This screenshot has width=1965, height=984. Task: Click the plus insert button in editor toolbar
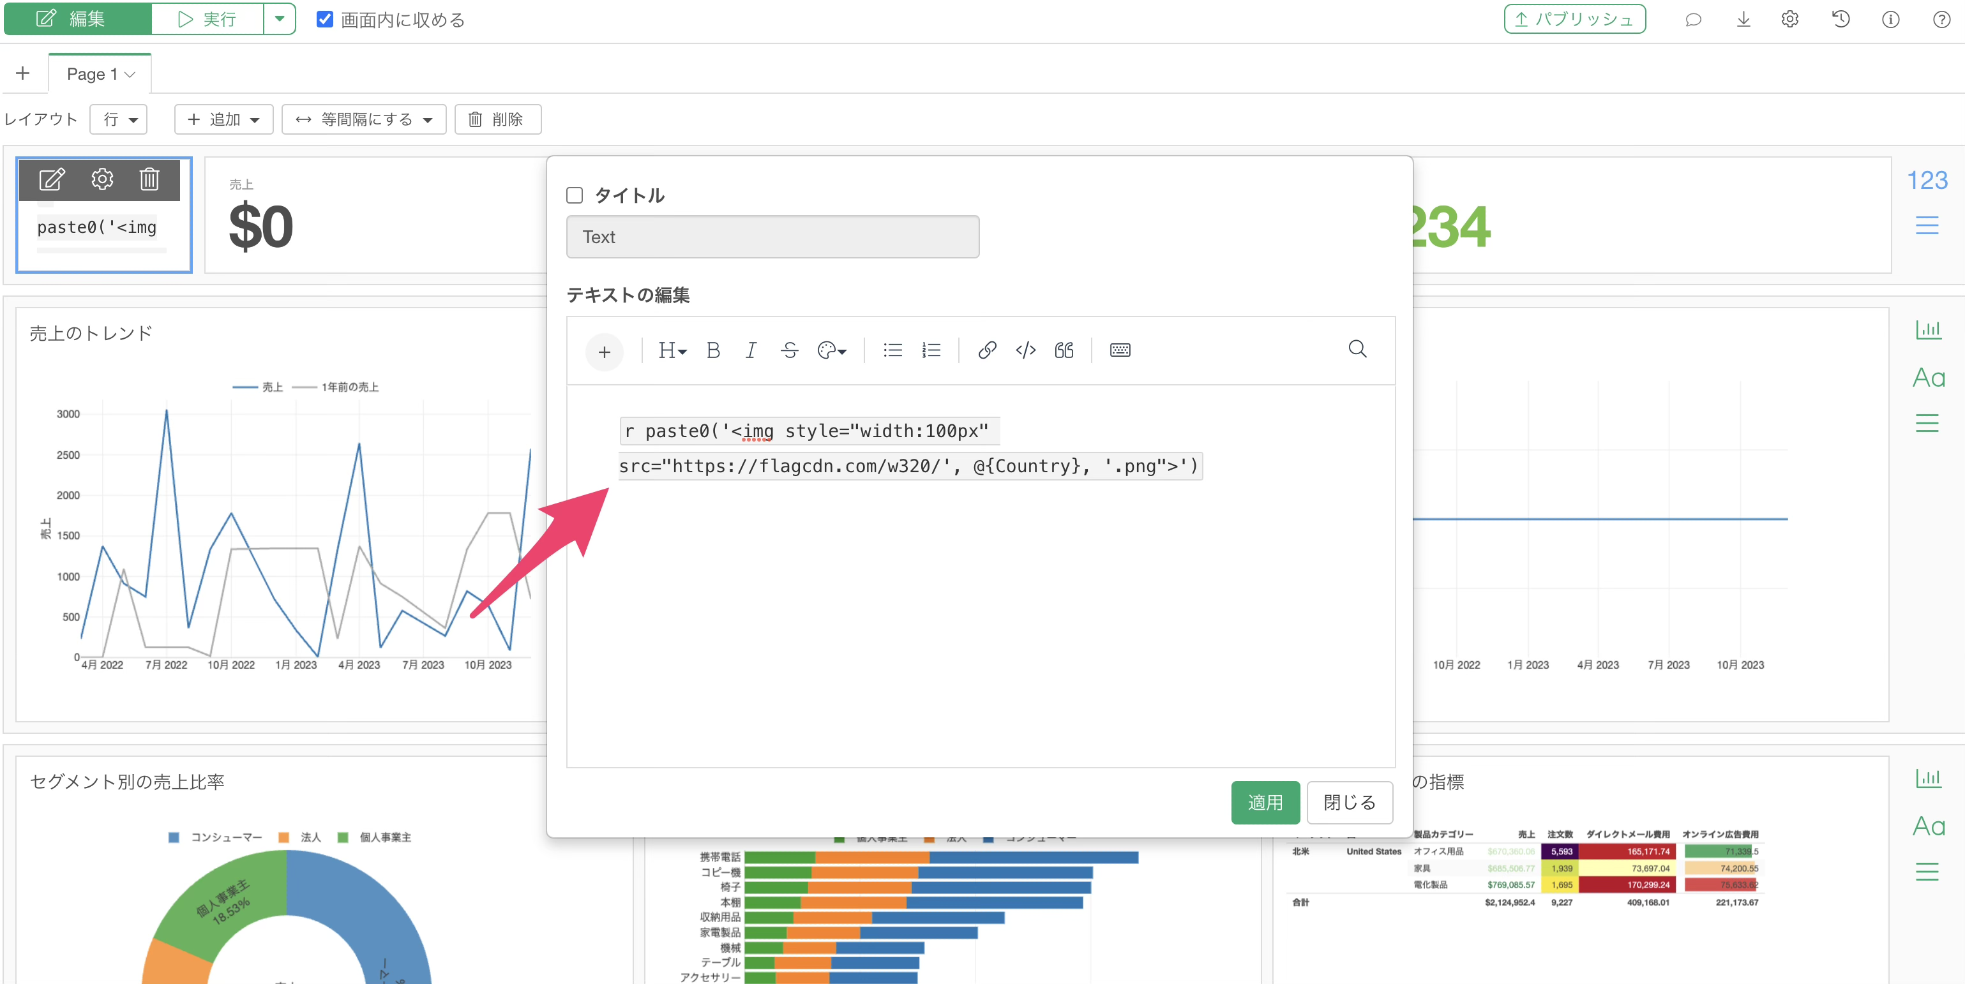[604, 352]
